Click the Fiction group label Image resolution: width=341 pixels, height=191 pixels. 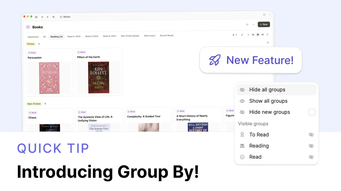tap(31, 44)
